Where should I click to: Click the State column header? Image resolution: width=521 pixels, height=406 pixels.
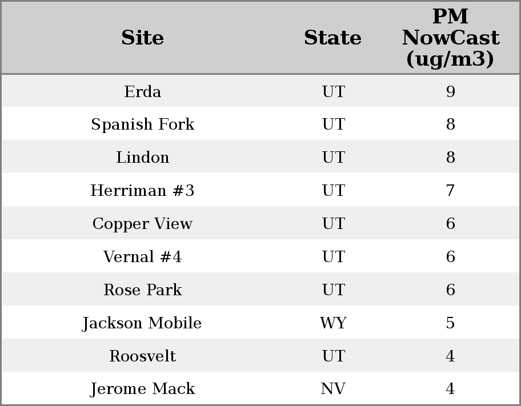click(332, 38)
